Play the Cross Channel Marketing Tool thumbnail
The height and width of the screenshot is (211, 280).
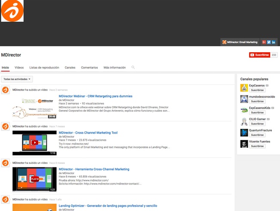click(34, 143)
